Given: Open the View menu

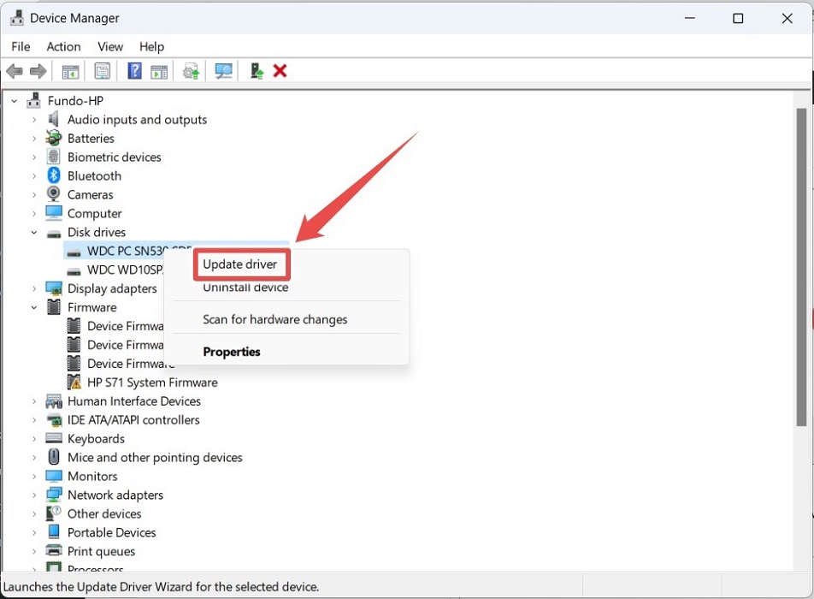Looking at the screenshot, I should [109, 46].
